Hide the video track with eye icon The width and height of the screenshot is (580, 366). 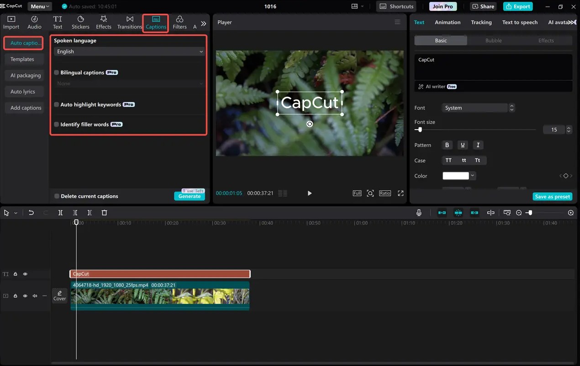click(x=25, y=296)
